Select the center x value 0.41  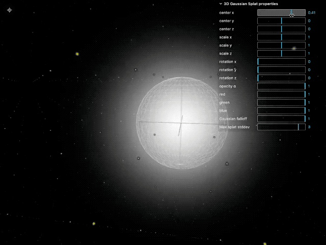pos(312,12)
